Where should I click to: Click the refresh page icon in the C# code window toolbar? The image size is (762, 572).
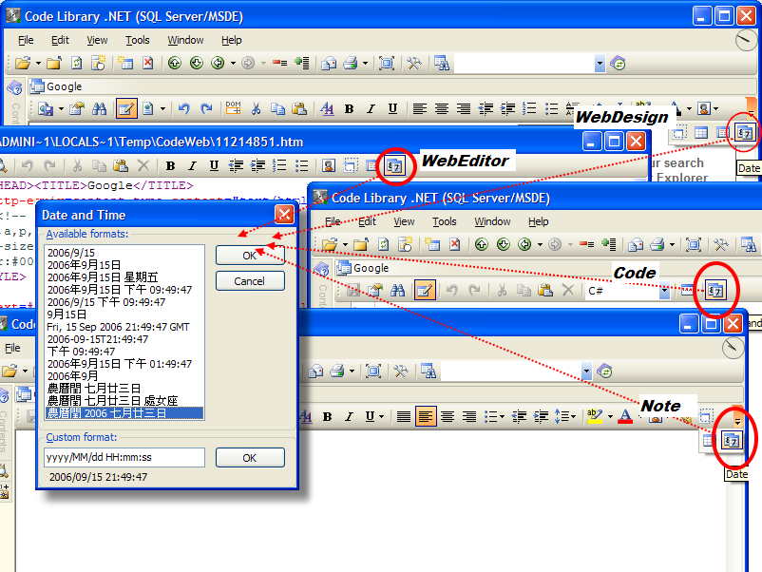click(x=384, y=244)
